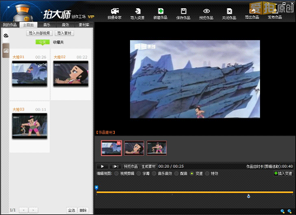Select the highlighted tab next to 音乐
Screen dimensions: 296x215
pyautogui.click(x=28, y=25)
